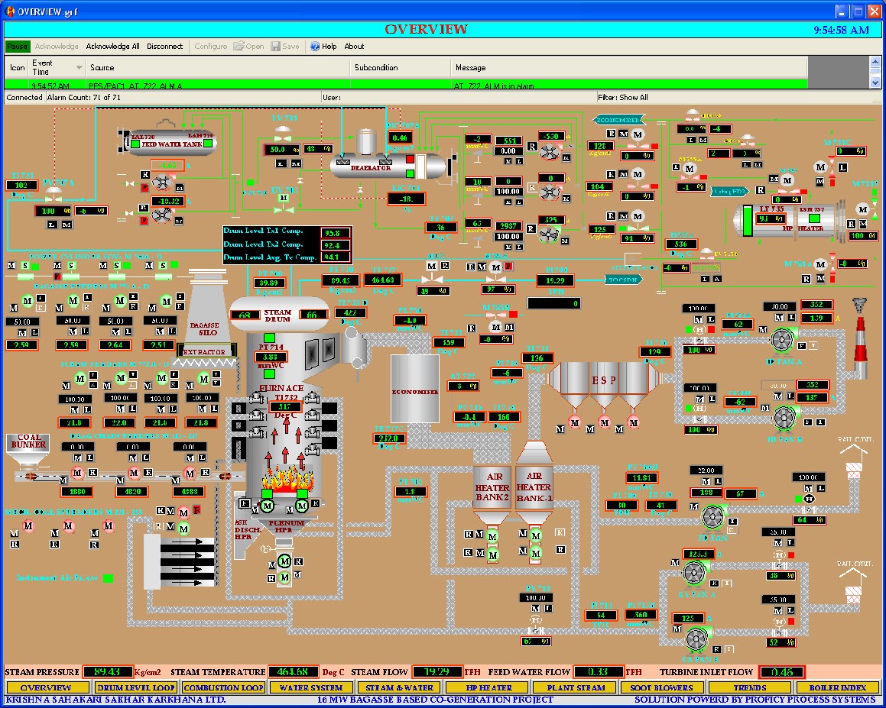The width and height of the screenshot is (886, 708).
Task: Click the furnace flame graphic
Action: 287,479
